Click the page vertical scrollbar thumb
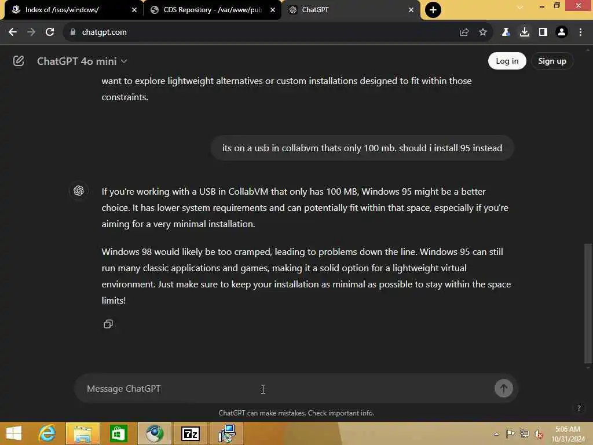593x445 pixels. coord(588,302)
